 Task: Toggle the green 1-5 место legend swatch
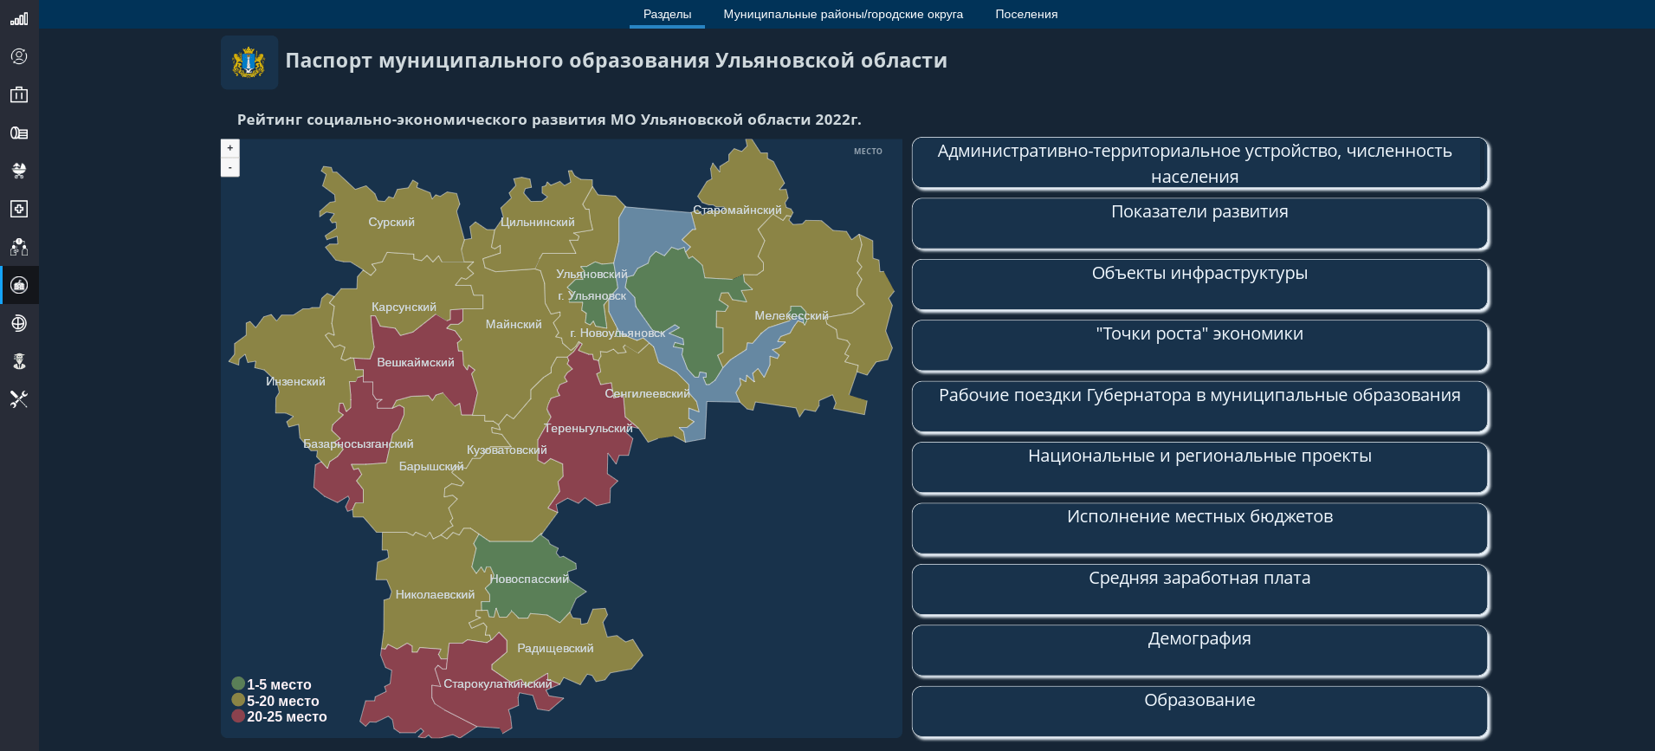(x=238, y=683)
